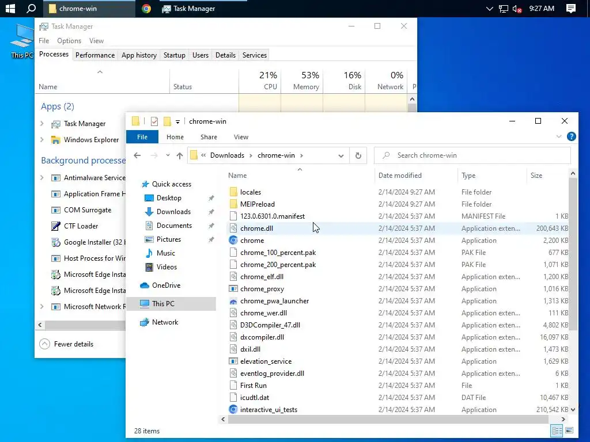This screenshot has height=442, width=590.
Task: Open address bar history dropdown
Action: 341,155
